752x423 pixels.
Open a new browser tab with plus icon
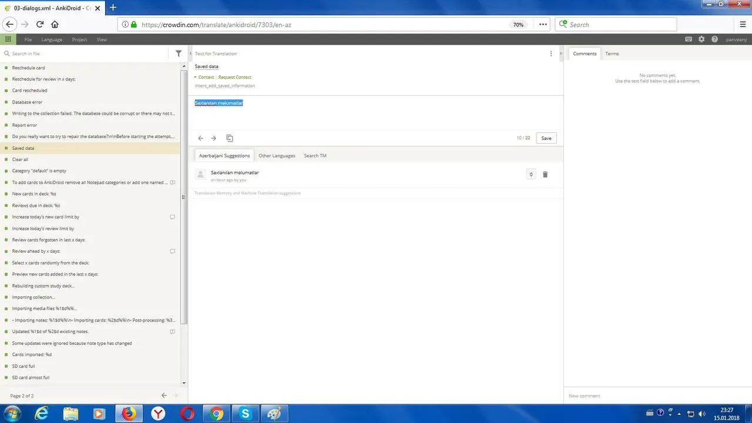click(113, 8)
